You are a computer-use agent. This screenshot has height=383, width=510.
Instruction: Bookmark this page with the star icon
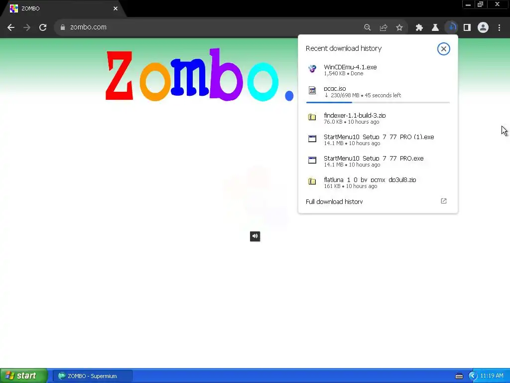click(x=399, y=27)
